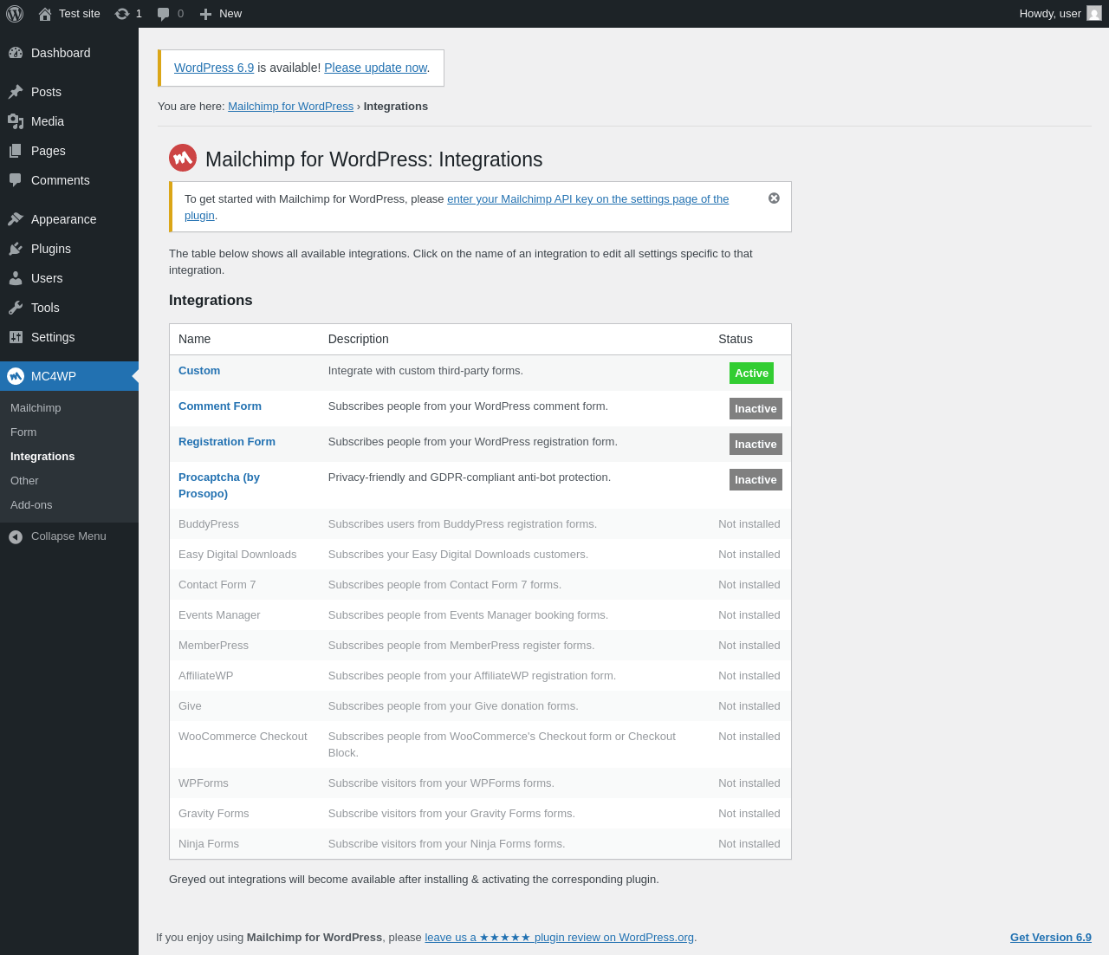
Task: Click the Posts pushpin icon
Action: [16, 92]
